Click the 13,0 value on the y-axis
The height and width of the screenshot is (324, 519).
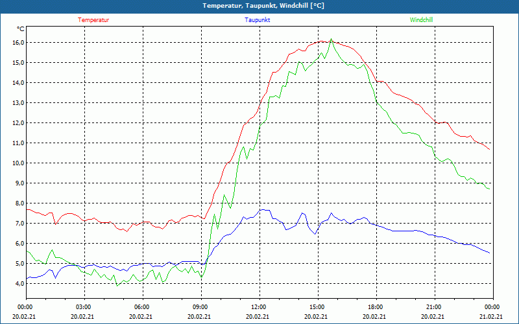tap(18, 103)
